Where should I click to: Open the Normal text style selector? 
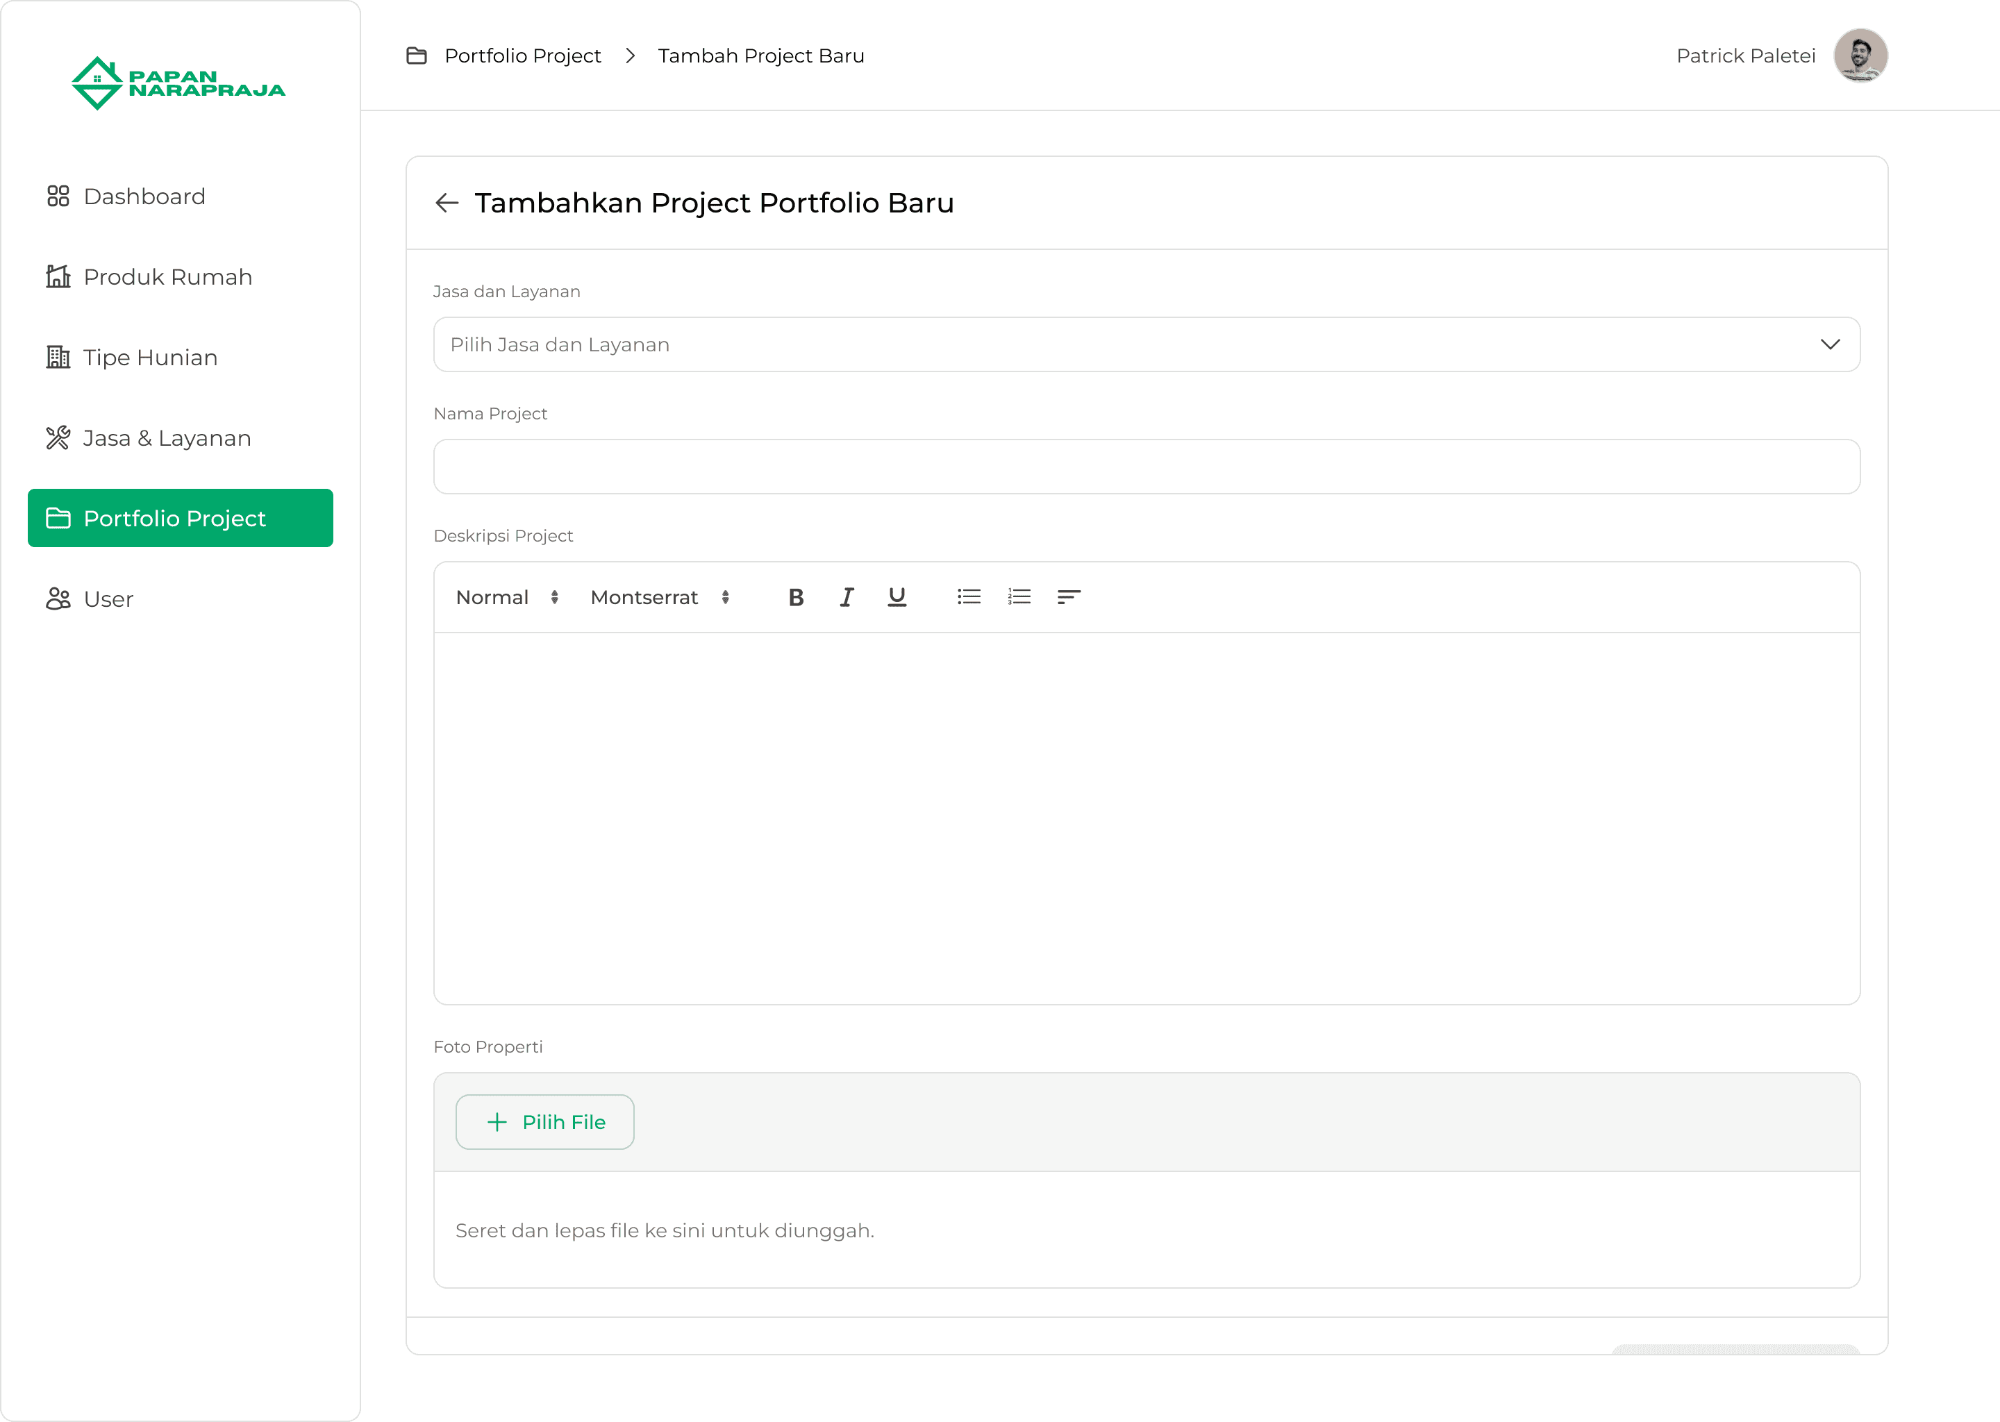point(506,597)
